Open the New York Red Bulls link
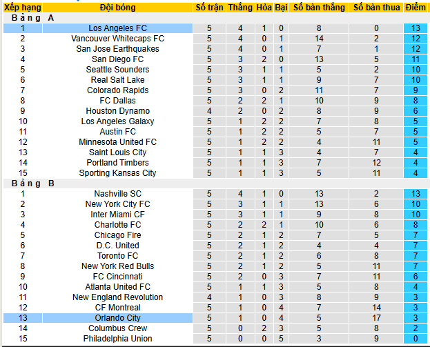Viewport: 430px width, 347px height. pos(117,266)
